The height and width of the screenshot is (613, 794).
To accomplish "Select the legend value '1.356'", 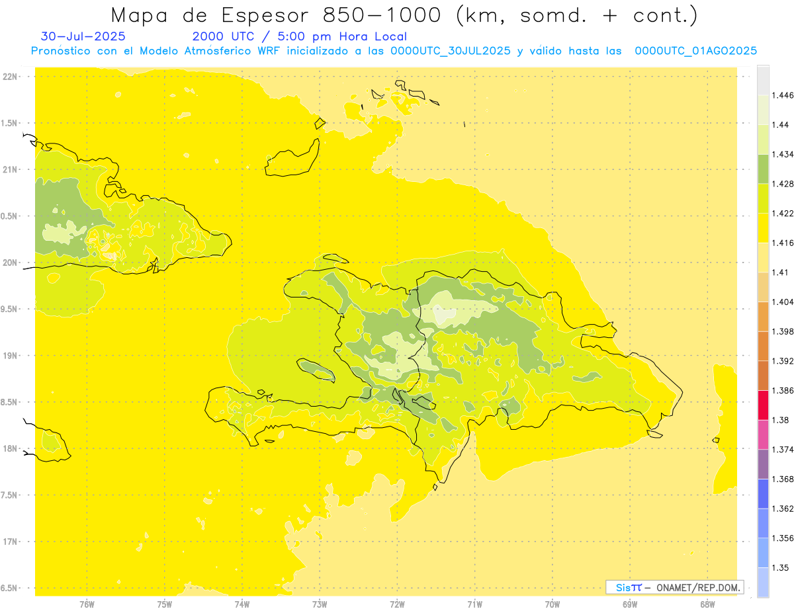I will pos(783,538).
